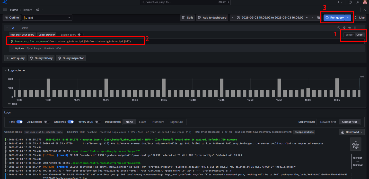This screenshot has height=179, width=369.
Task: Click the duplicate query icon
Action: pyautogui.click(x=344, y=28)
